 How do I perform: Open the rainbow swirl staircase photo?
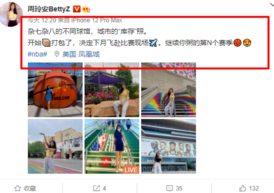169,90
